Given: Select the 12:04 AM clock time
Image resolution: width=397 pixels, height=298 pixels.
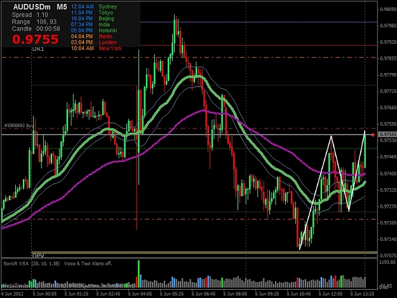Looking at the screenshot, I should pyautogui.click(x=83, y=6).
